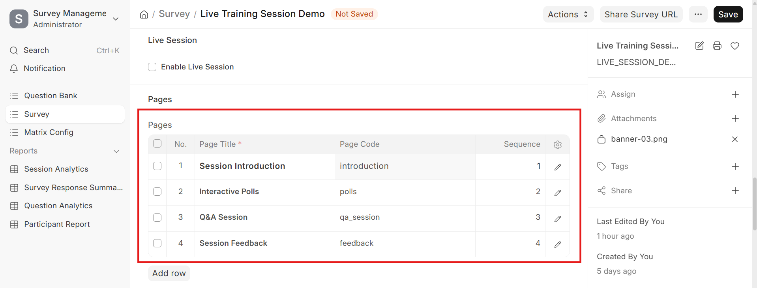Expand the Survey Management workspace switcher
Image resolution: width=757 pixels, height=288 pixels.
(x=116, y=19)
